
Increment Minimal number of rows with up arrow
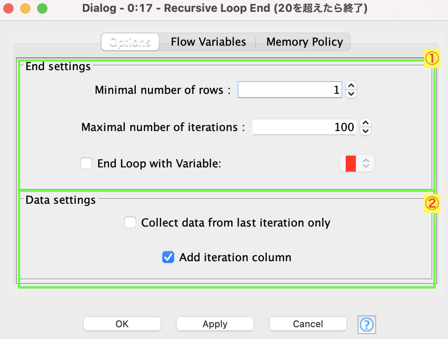pyautogui.click(x=351, y=86)
